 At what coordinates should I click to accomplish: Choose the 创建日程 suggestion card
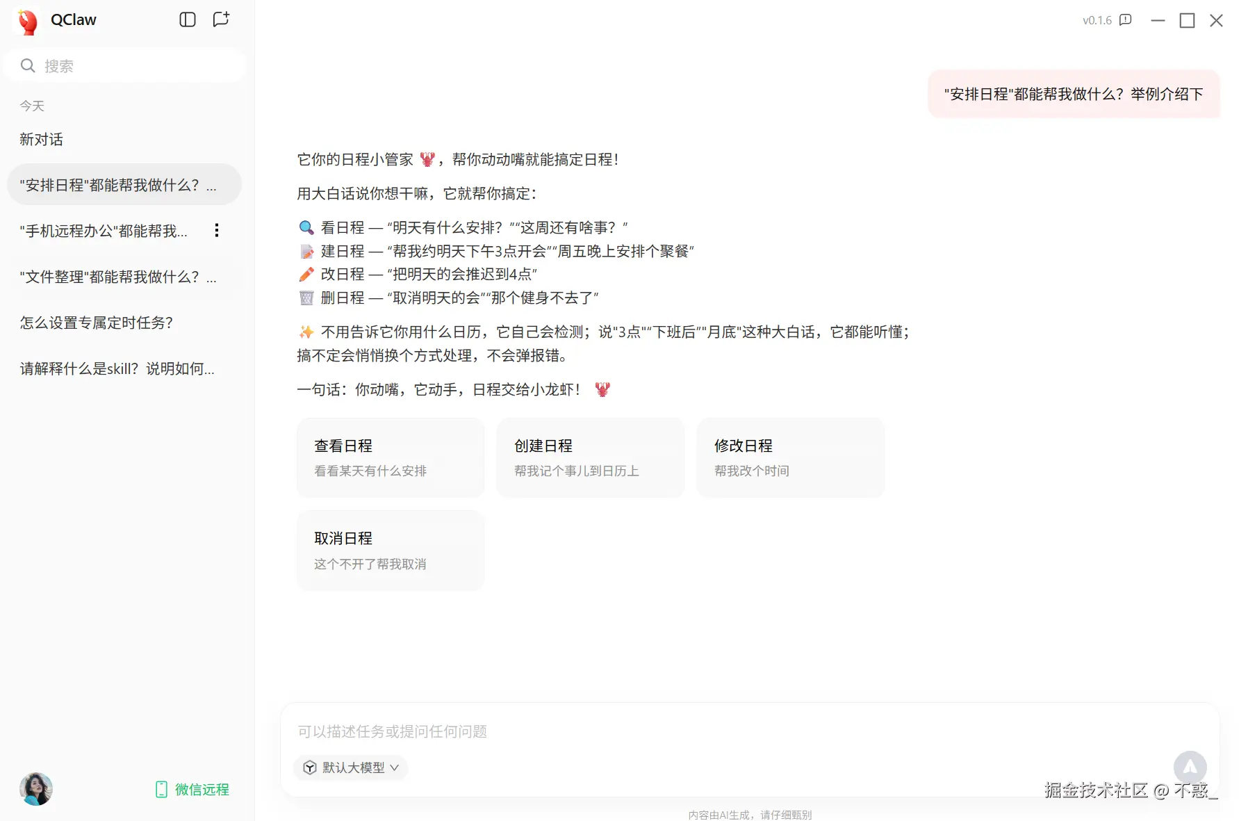point(591,457)
